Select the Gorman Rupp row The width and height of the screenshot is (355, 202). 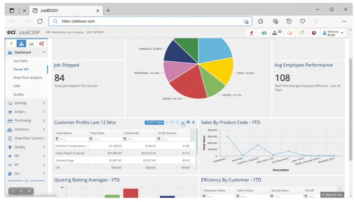[124, 161]
